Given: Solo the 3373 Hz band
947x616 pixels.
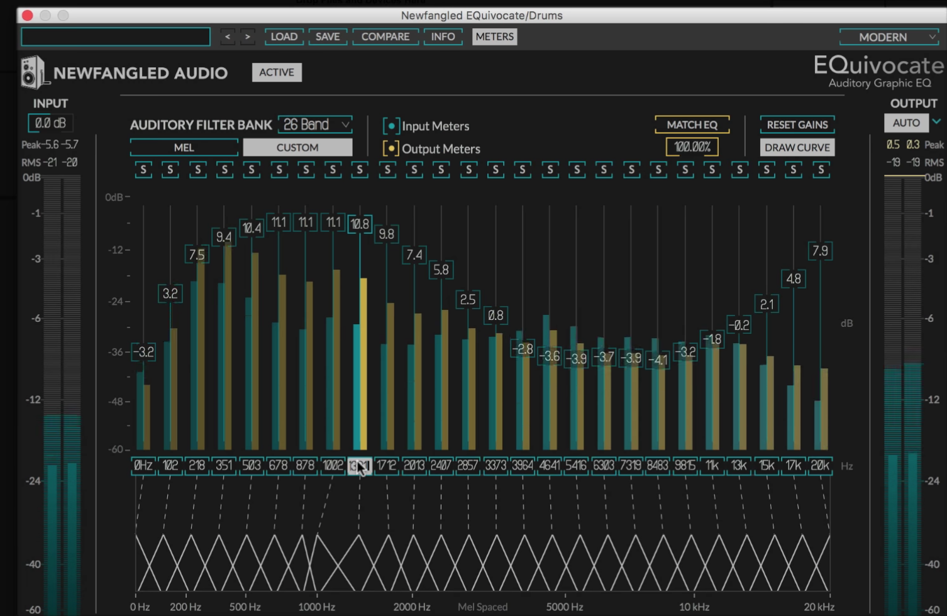Looking at the screenshot, I should point(496,170).
